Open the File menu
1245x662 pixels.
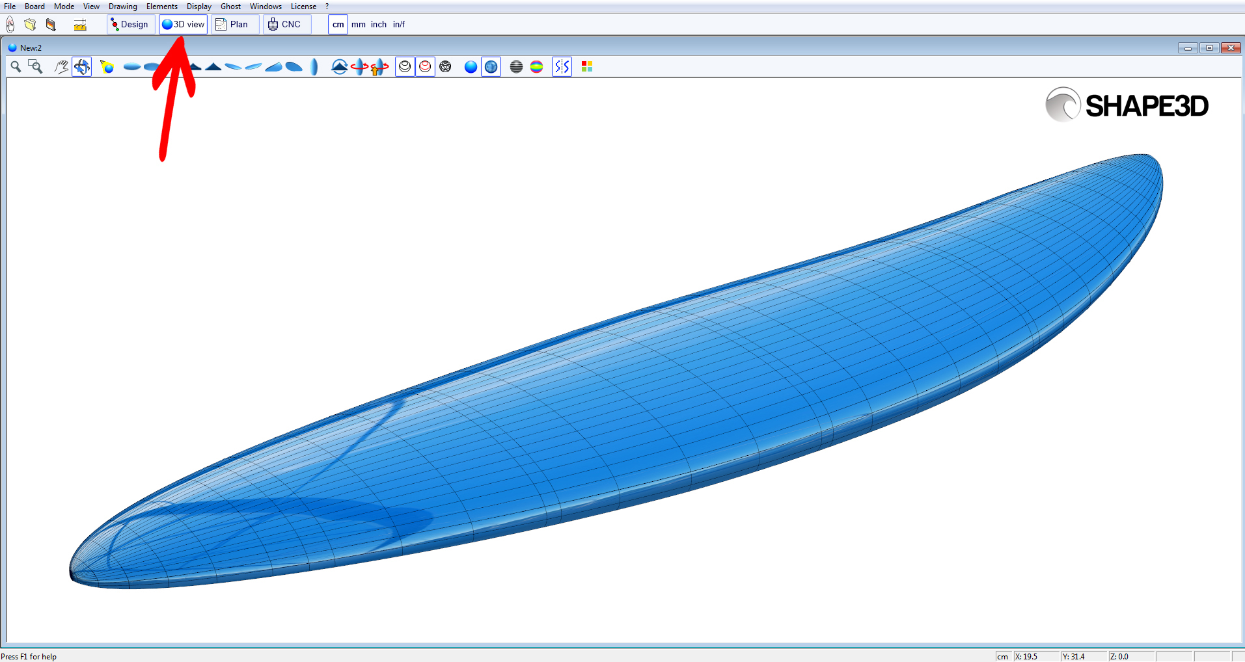pos(10,7)
